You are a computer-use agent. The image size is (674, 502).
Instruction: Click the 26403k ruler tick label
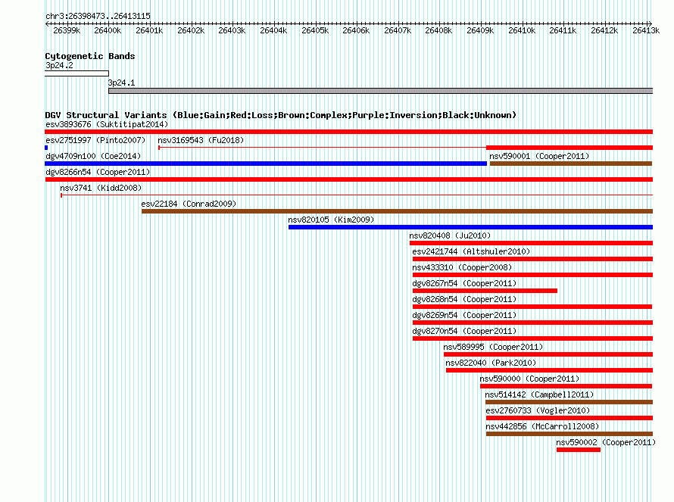(x=232, y=30)
